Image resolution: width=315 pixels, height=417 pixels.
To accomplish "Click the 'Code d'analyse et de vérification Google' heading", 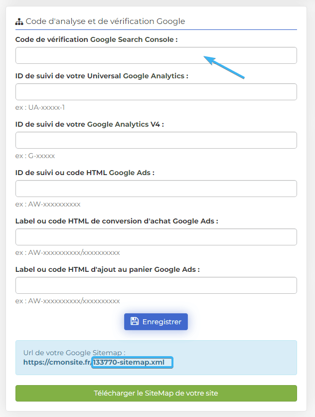I will (x=105, y=21).
